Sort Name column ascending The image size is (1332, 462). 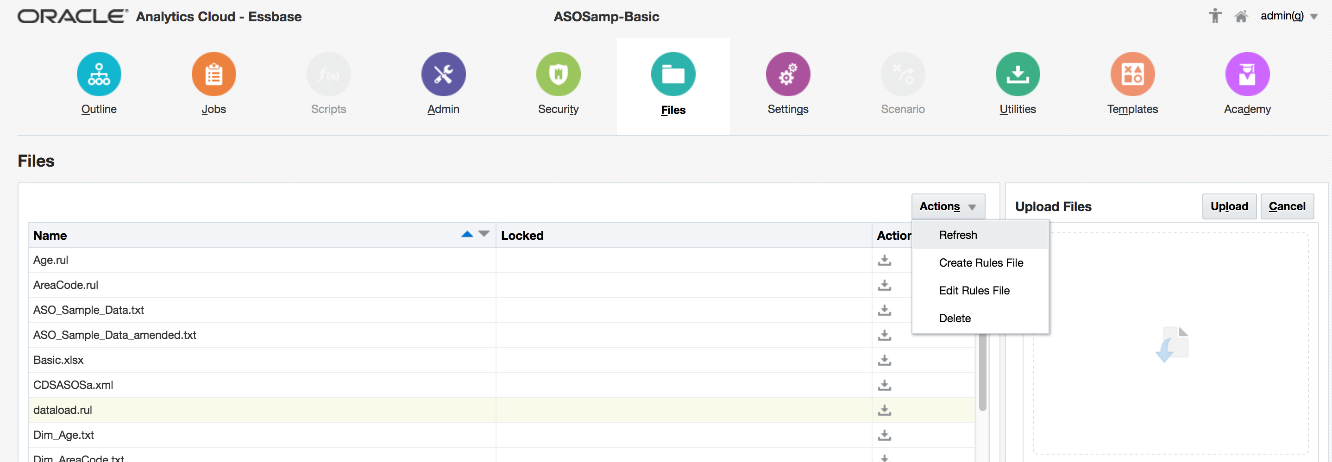pos(467,234)
